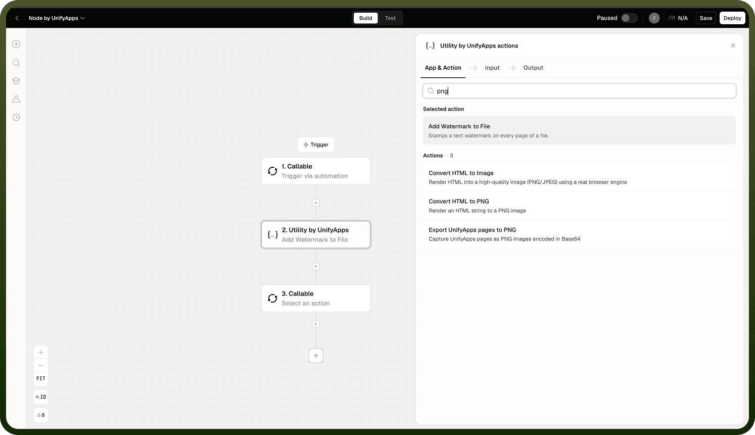The width and height of the screenshot is (755, 435).
Task: Click the magnifier icon in search field
Action: coord(431,91)
